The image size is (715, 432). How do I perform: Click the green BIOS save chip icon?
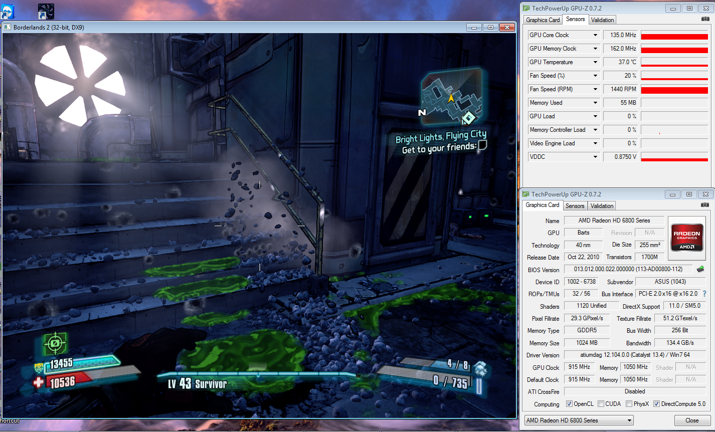tap(700, 269)
